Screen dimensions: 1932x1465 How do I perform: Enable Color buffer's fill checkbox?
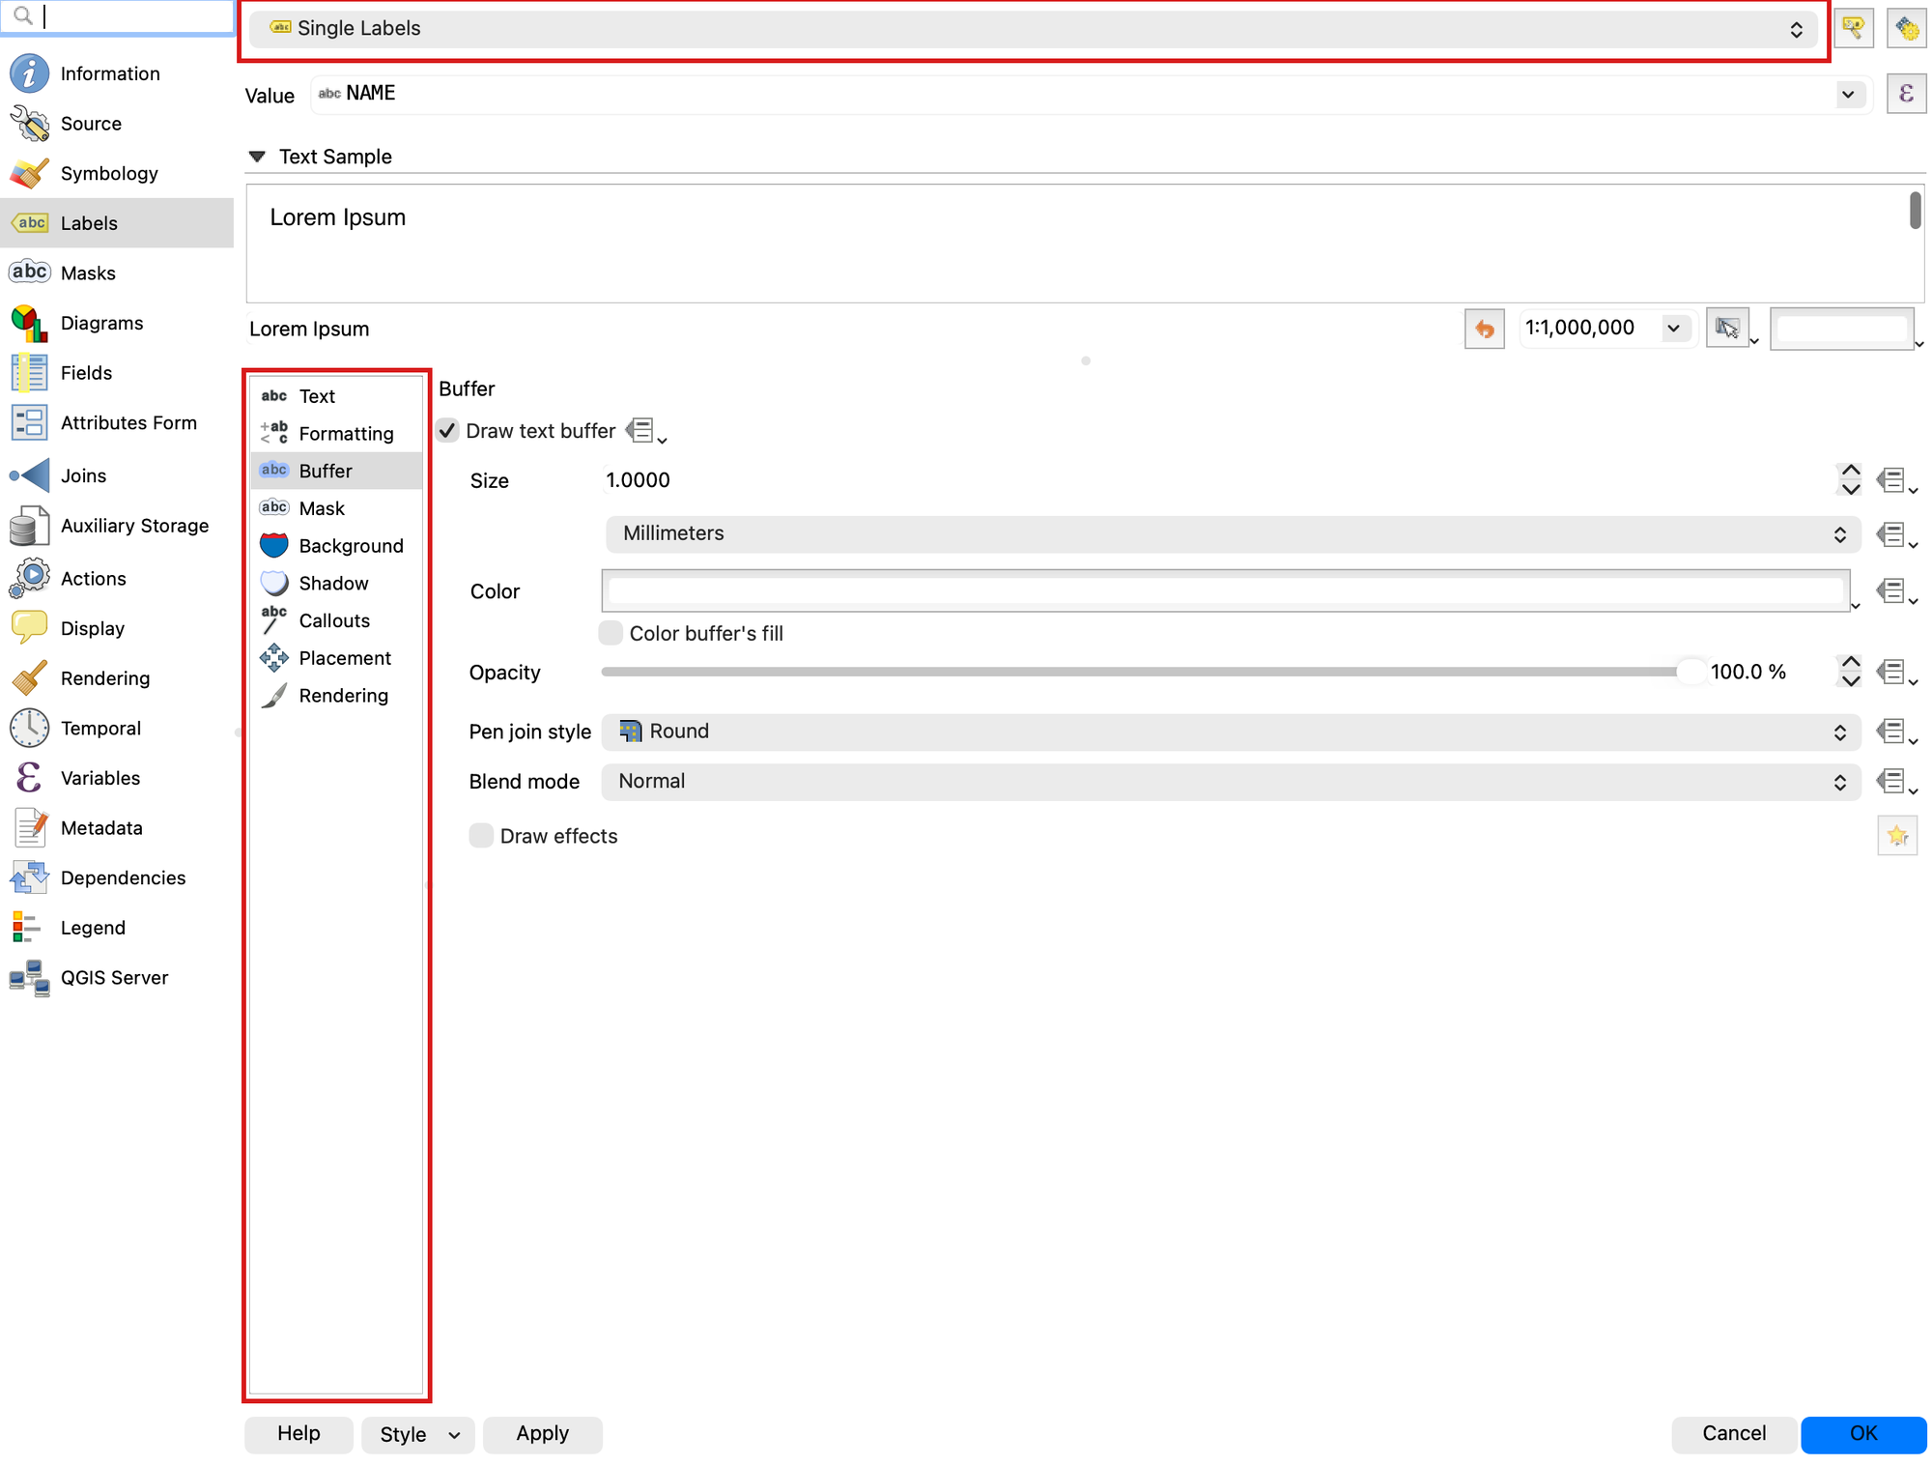point(611,633)
